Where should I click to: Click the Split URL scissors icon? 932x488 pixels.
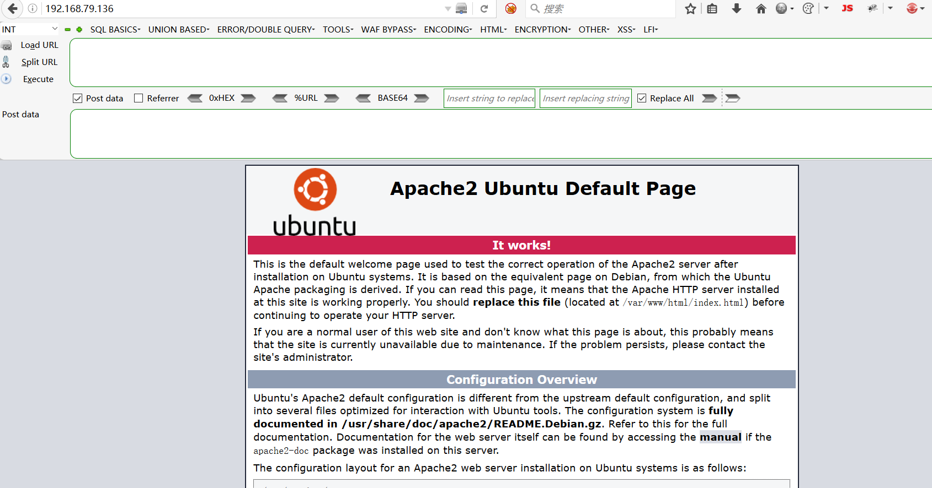click(6, 62)
